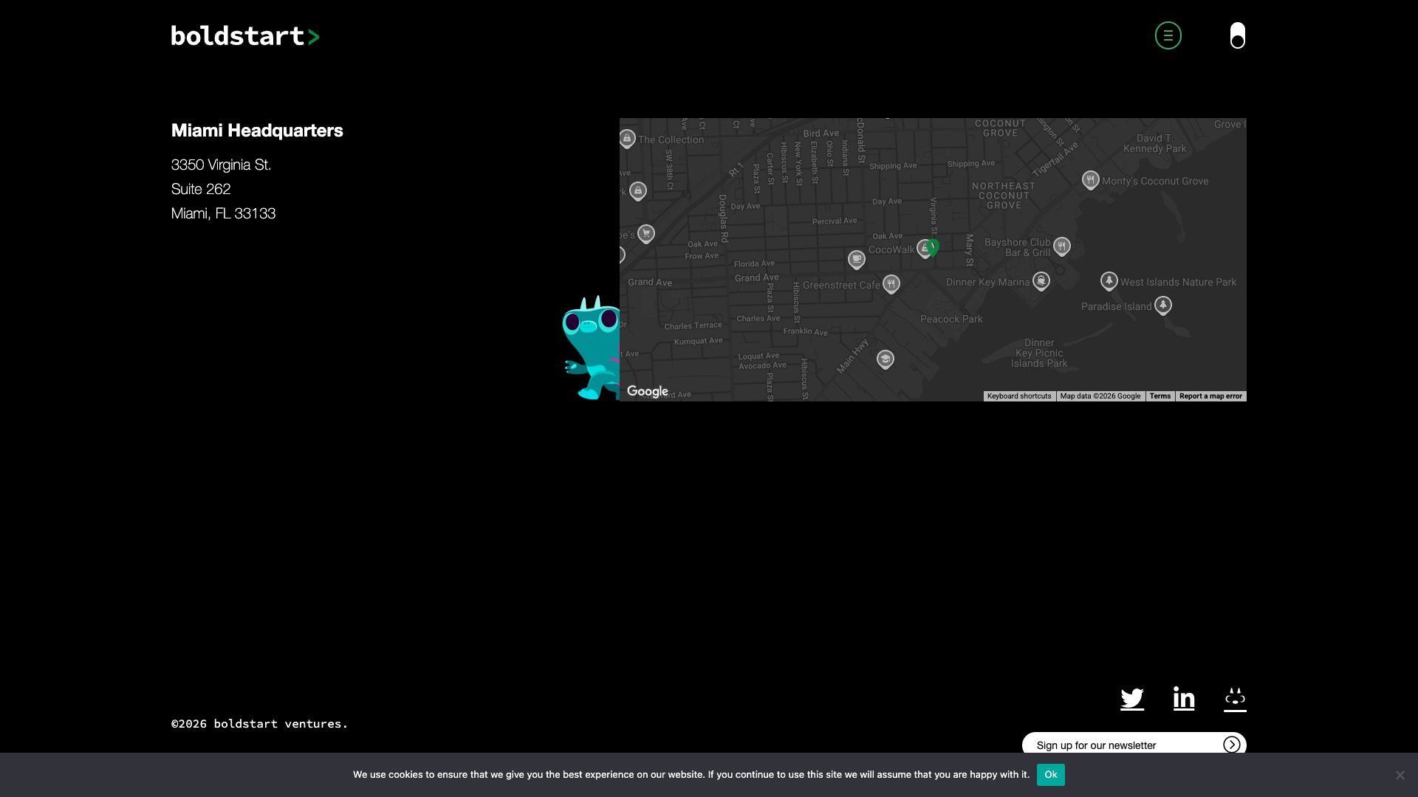Submit the newsletter signup with arrow button
Image resolution: width=1418 pixels, height=797 pixels.
tap(1232, 745)
